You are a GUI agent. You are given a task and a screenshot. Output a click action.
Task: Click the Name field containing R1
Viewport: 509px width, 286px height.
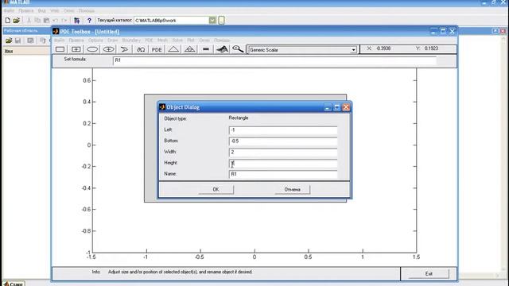283,174
